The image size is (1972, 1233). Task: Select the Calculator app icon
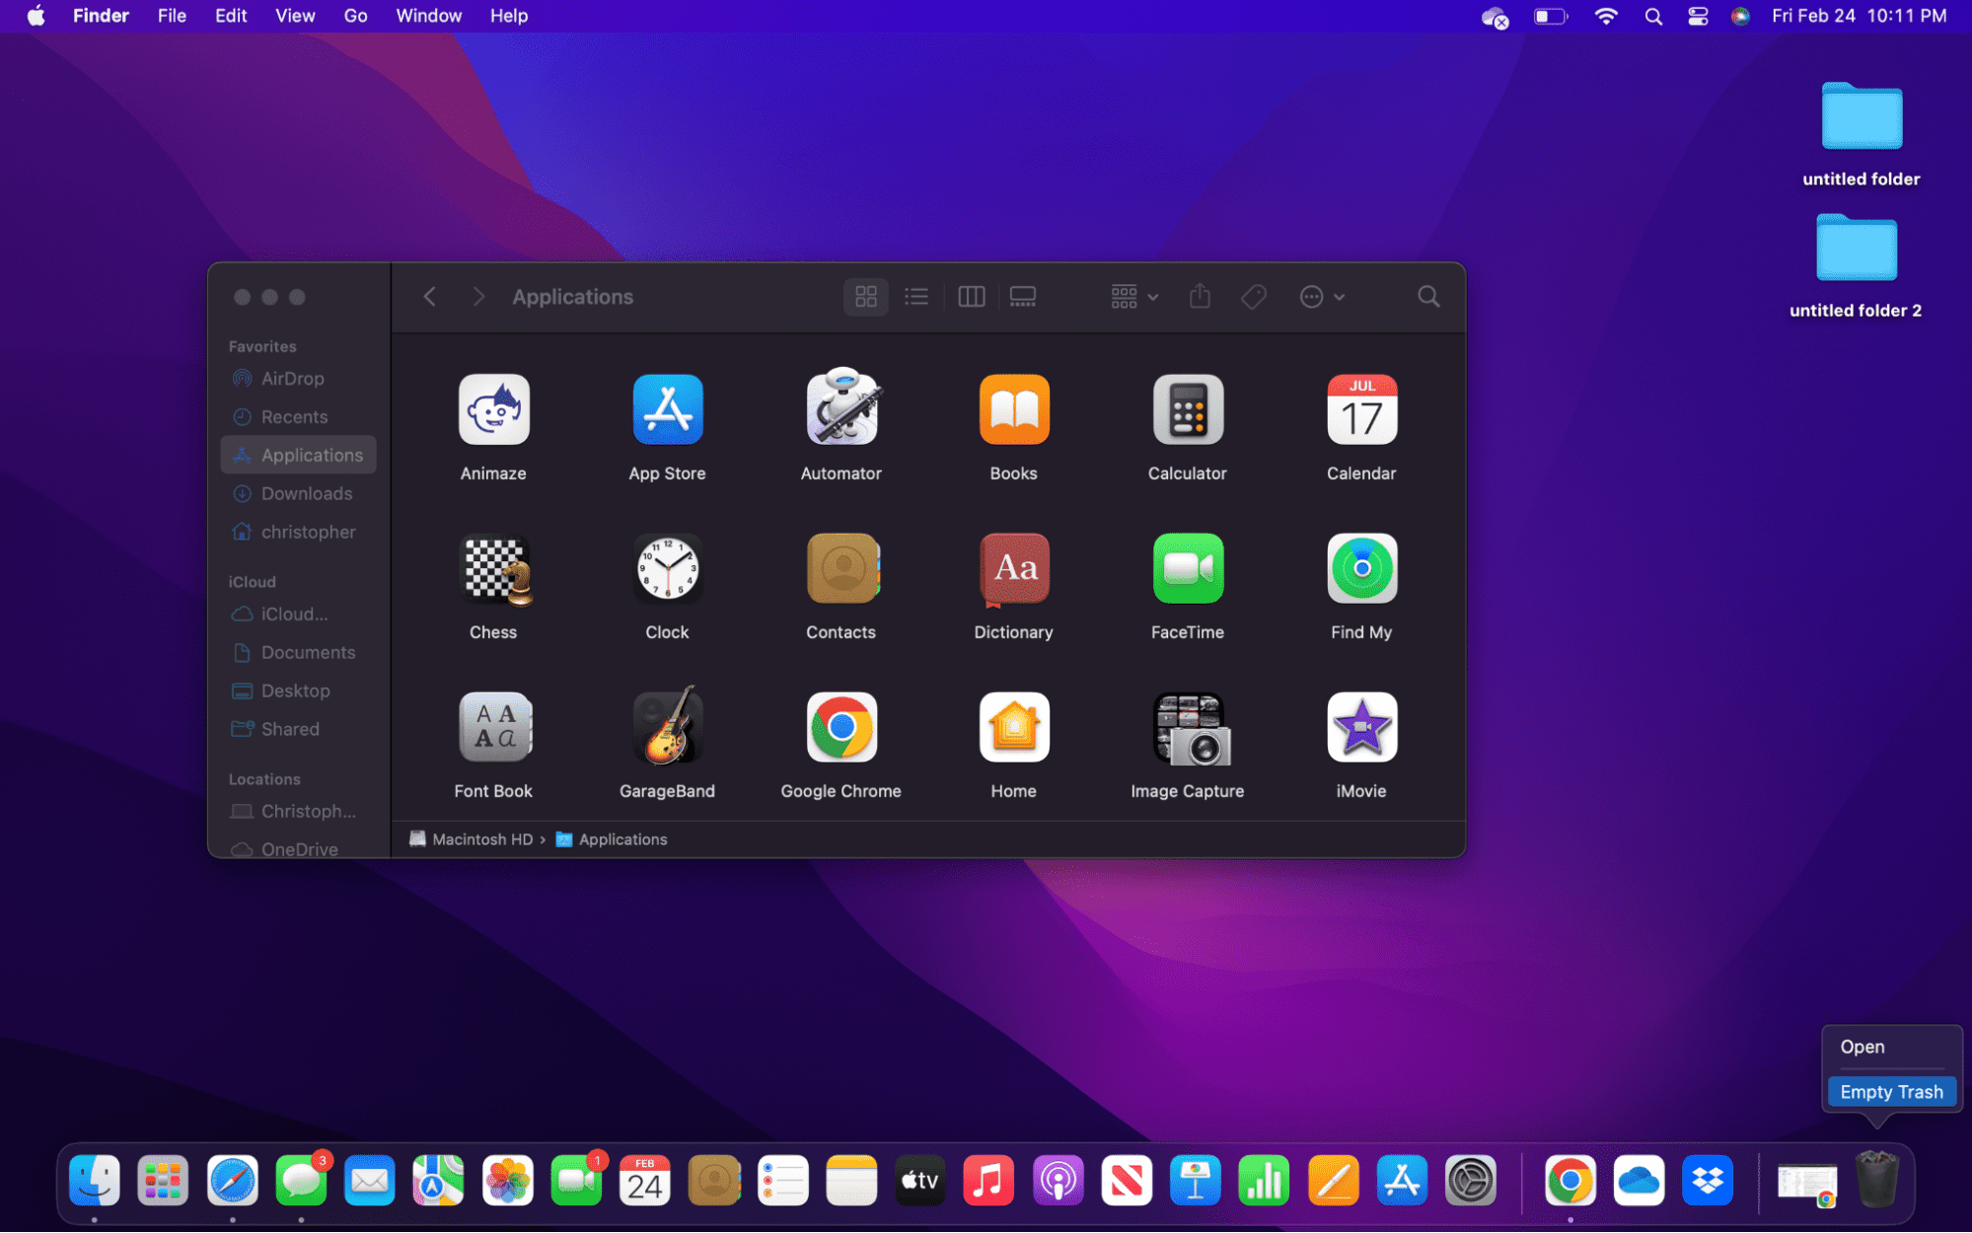tap(1188, 409)
